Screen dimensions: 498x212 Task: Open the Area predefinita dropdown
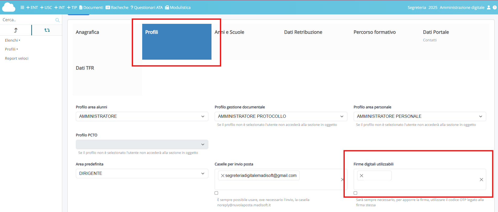(142, 174)
